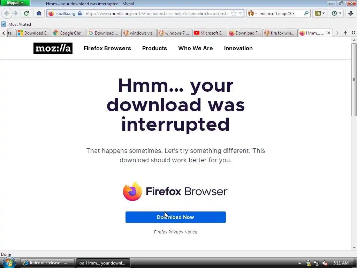Click the scrollbar down arrow
The image size is (357, 268).
(x=354, y=247)
